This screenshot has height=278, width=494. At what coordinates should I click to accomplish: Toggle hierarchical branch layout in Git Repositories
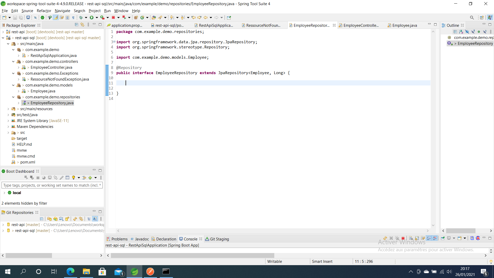point(89,219)
